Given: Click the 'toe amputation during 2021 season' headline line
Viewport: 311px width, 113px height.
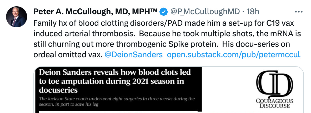Looking at the screenshot, I should pyautogui.click(x=112, y=81).
